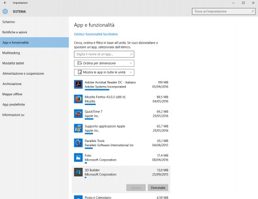Maximize the Impostazioni window
Screen dimensions: 258x199
coord(243,3)
